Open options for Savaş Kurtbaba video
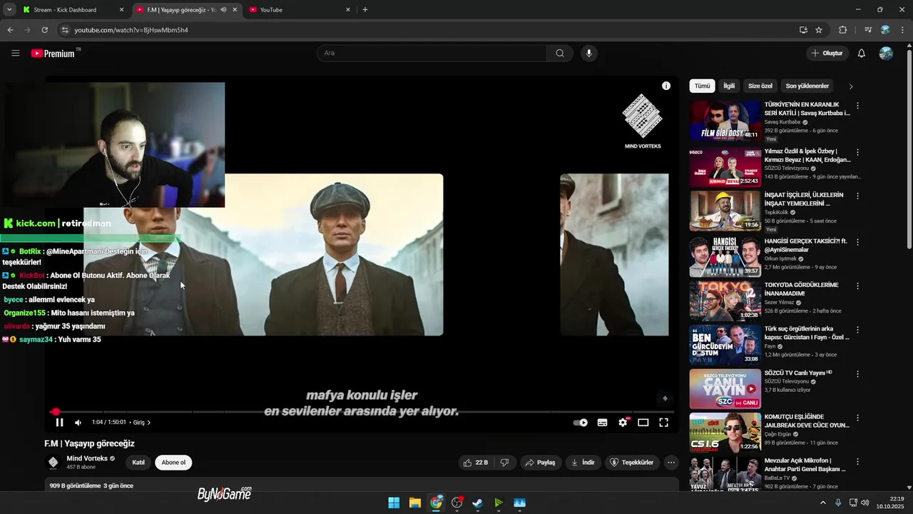913x514 pixels. [x=857, y=106]
